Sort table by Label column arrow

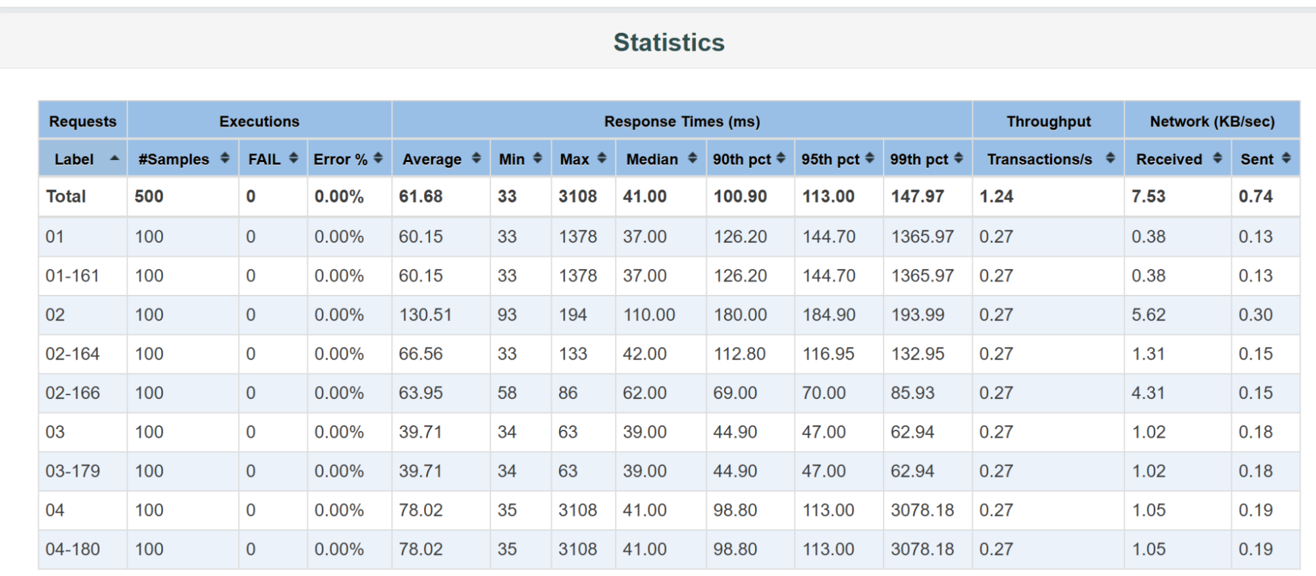(115, 158)
